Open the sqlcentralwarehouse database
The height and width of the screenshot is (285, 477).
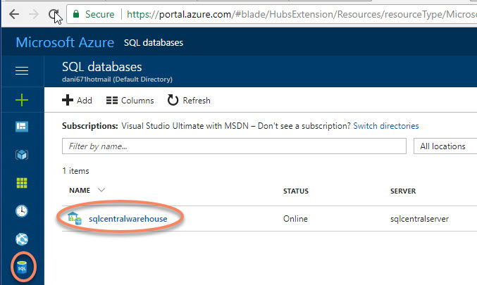coord(128,219)
